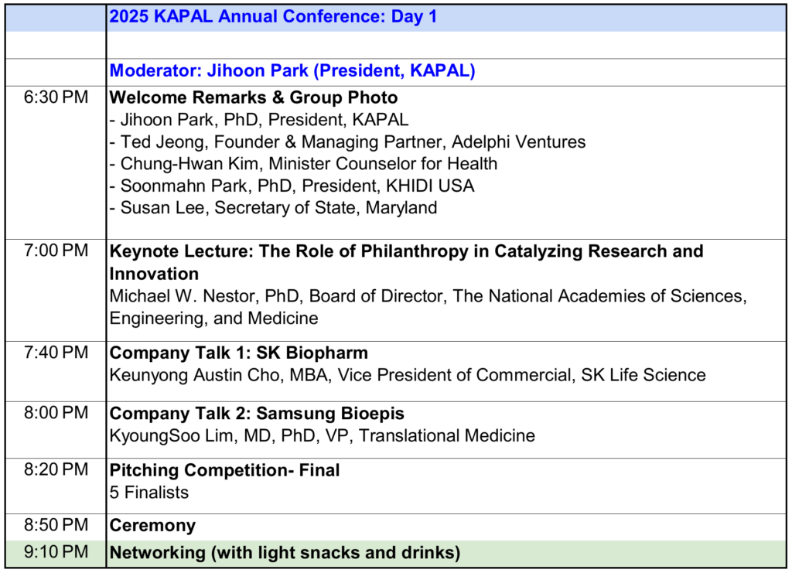Viewport: 792px width, 573px height.
Task: Select the 'Welcome Remarks & Group Photo' title
Action: (254, 98)
